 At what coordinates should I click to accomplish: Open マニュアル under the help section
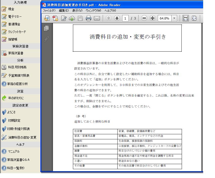point(14,151)
